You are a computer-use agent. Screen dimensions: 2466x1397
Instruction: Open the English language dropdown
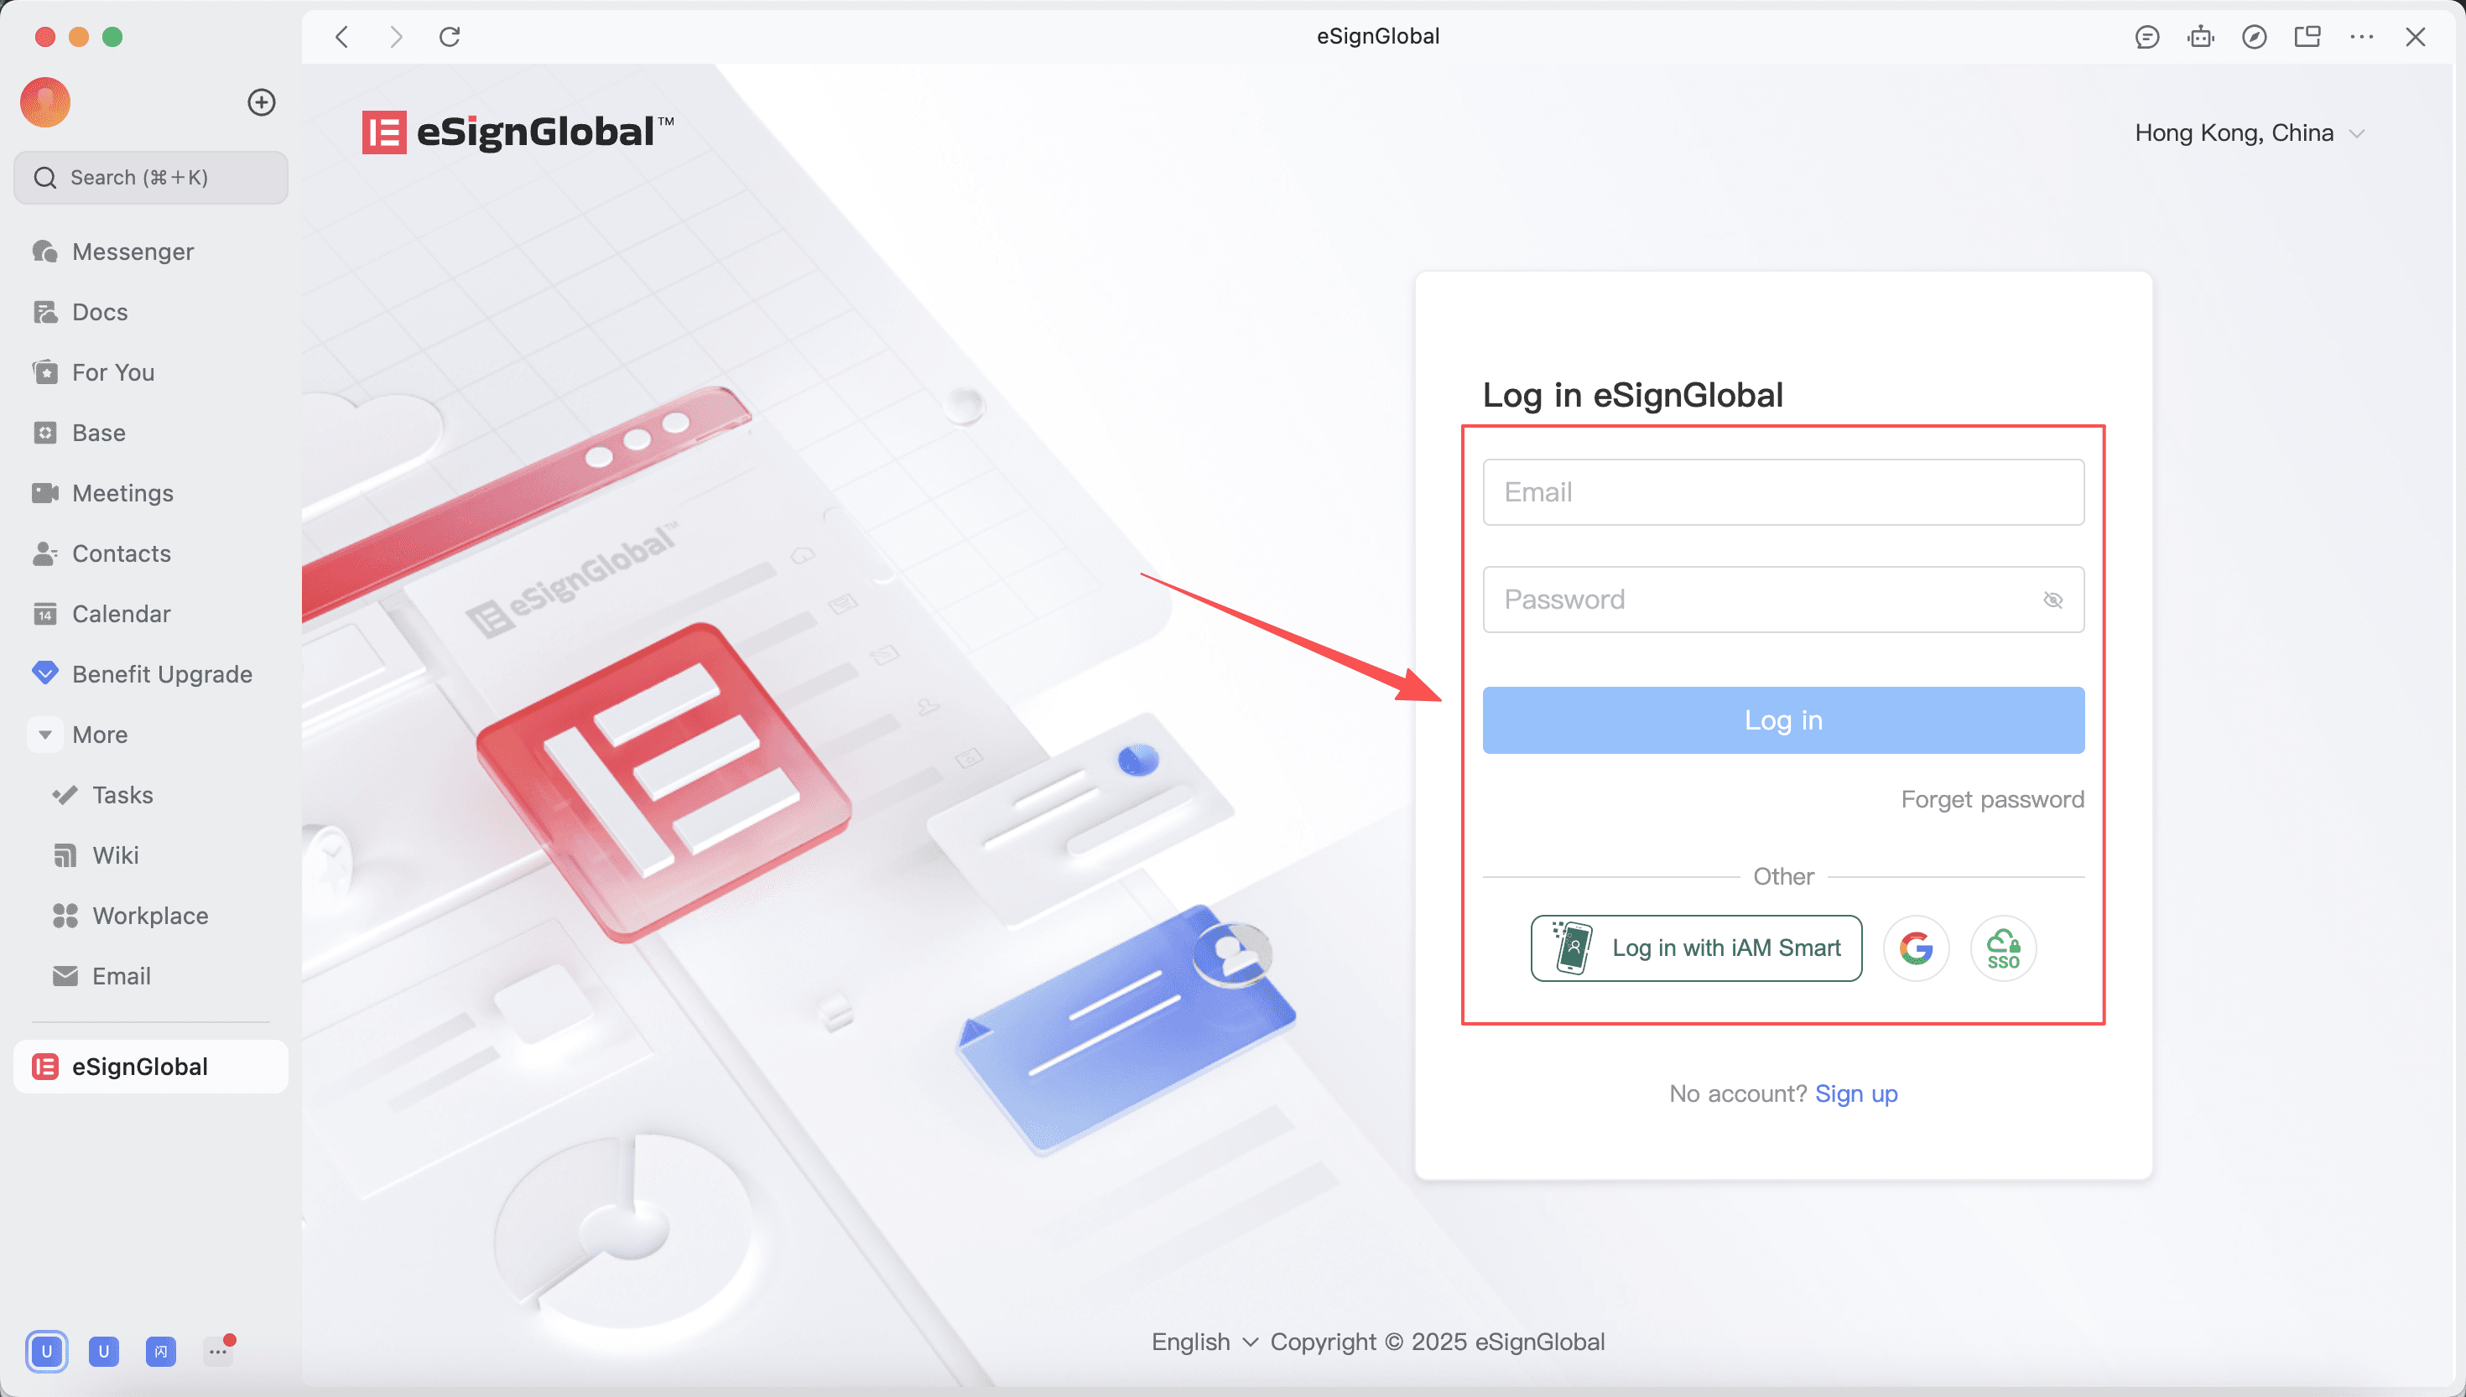coord(1204,1342)
